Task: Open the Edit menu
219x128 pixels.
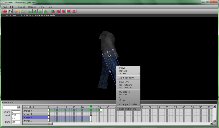Action: 12,7
